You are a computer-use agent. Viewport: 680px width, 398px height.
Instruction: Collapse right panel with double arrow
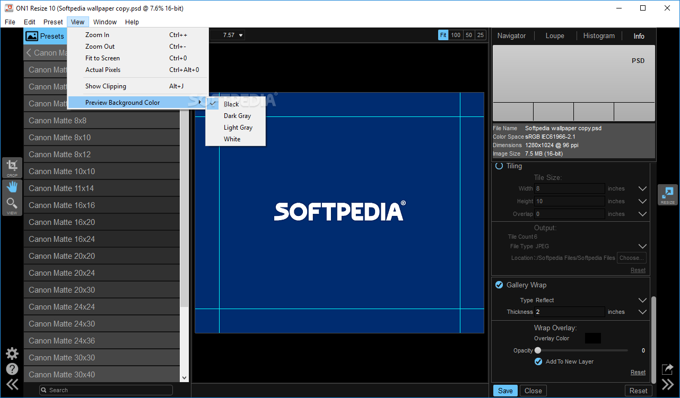(x=667, y=385)
